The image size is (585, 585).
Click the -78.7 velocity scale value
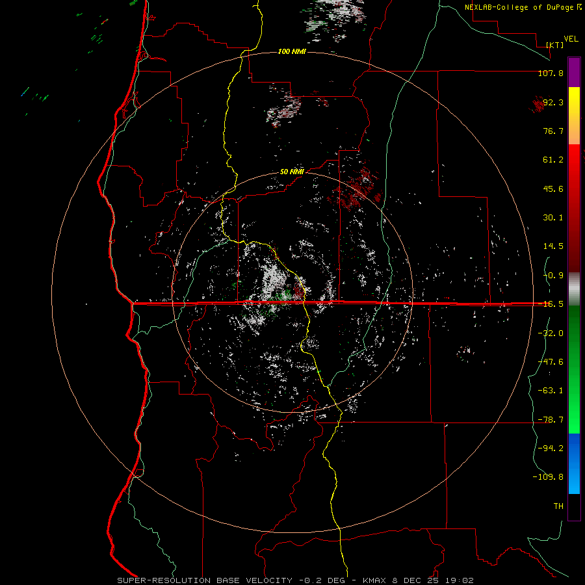(551, 420)
